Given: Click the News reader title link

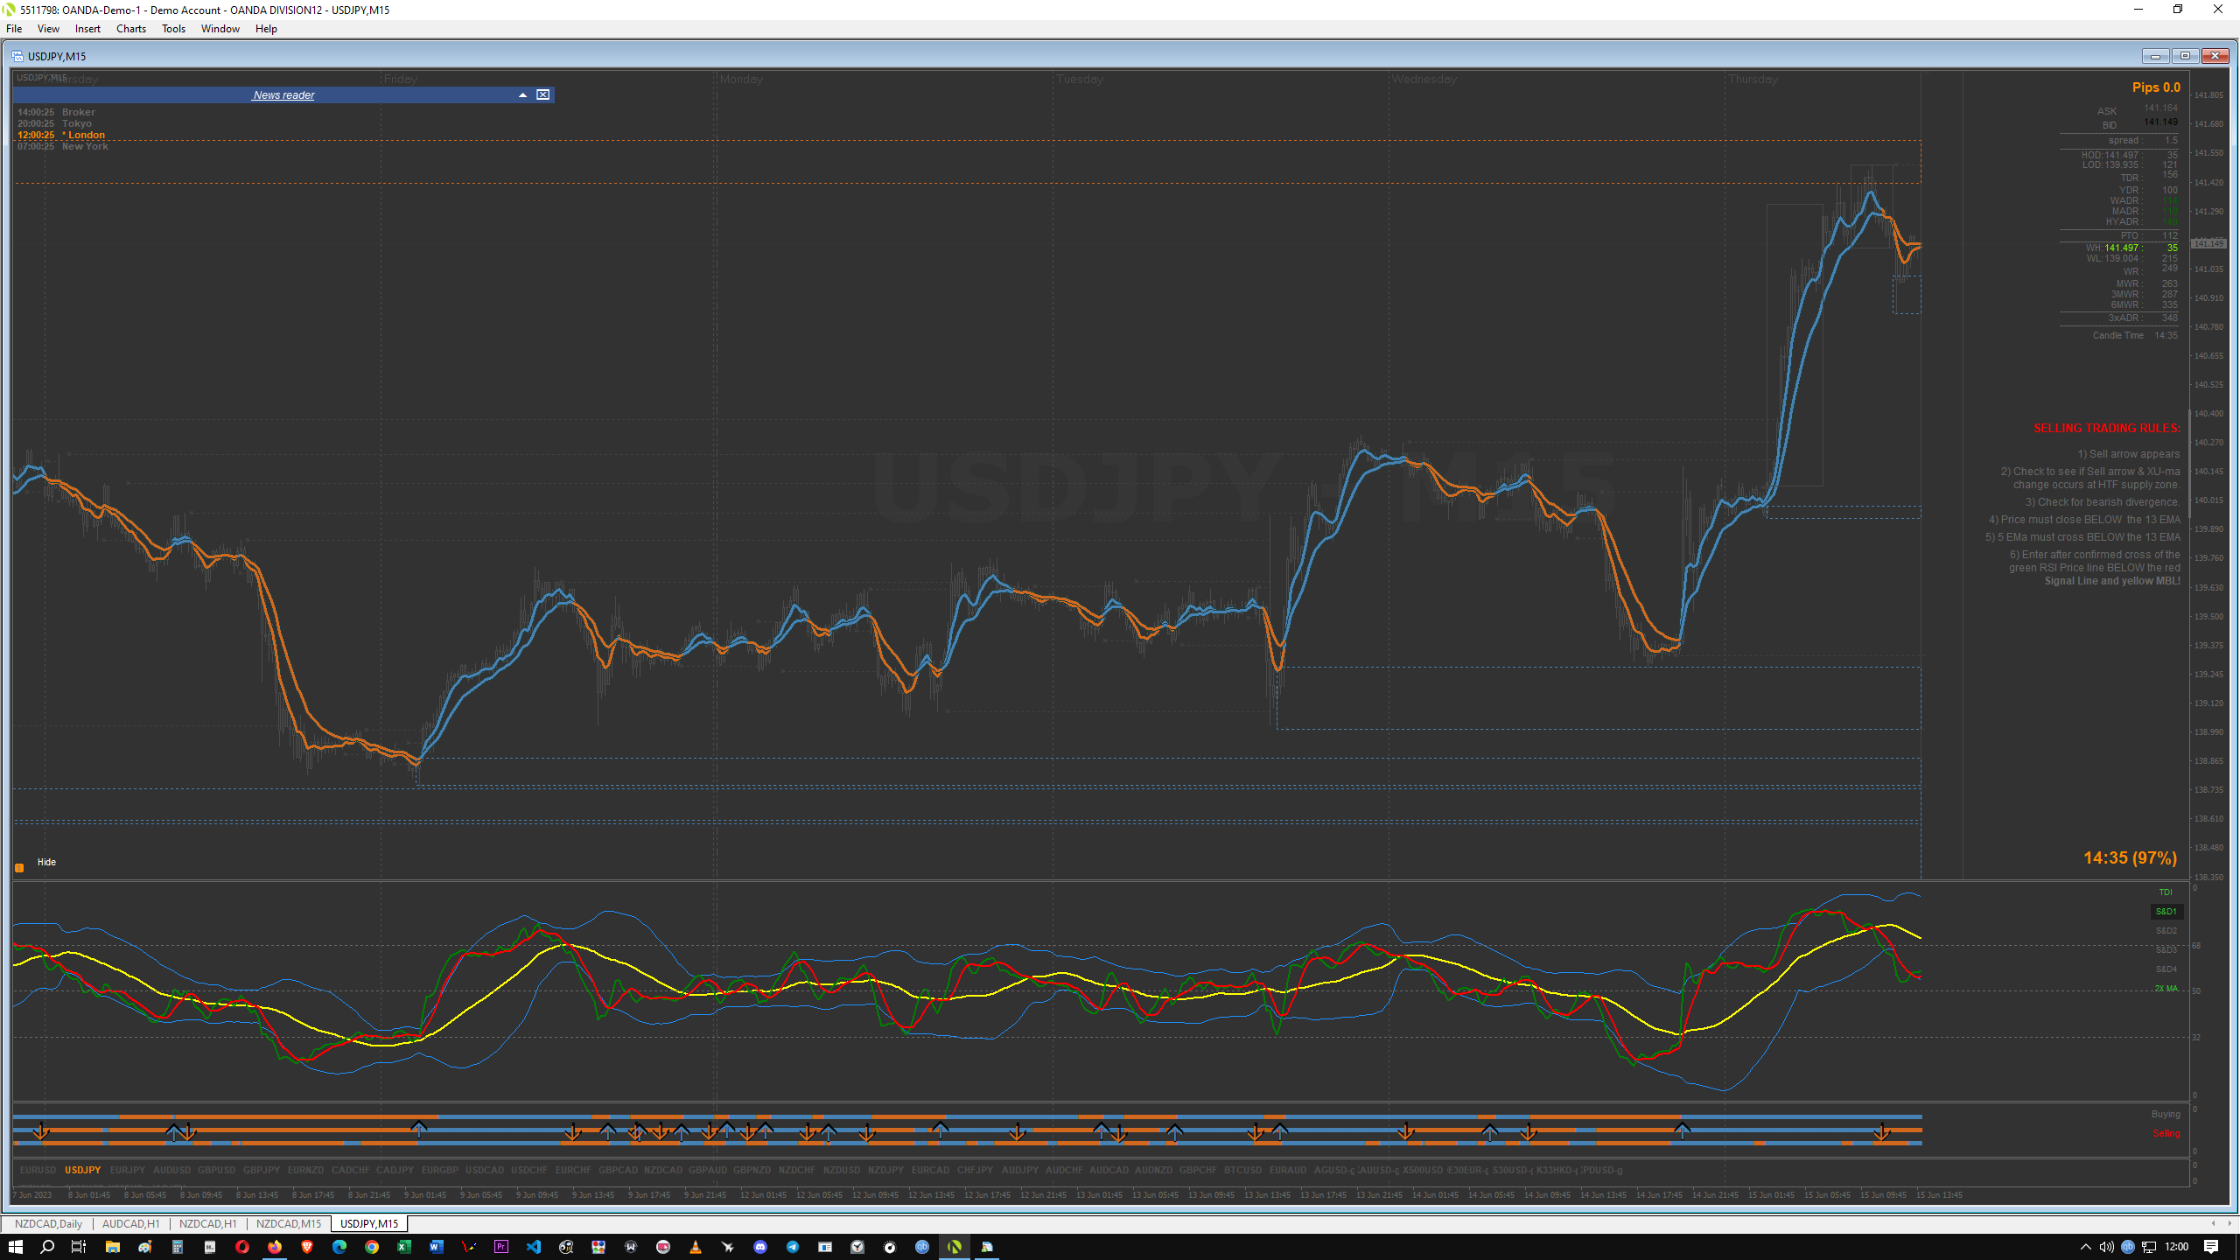Looking at the screenshot, I should click(x=283, y=94).
